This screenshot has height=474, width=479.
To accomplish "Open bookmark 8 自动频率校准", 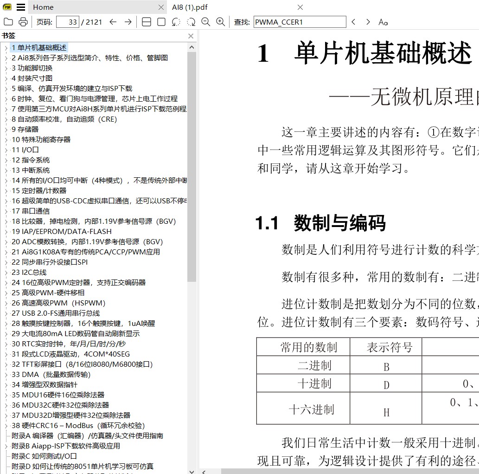I will pyautogui.click(x=64, y=119).
